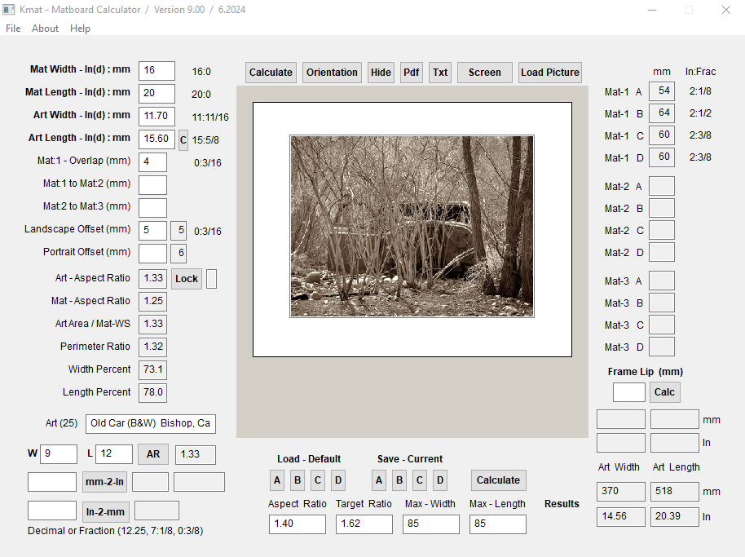The image size is (745, 557).
Task: Toggle the aspect ratio Lock button
Action: pyautogui.click(x=187, y=279)
